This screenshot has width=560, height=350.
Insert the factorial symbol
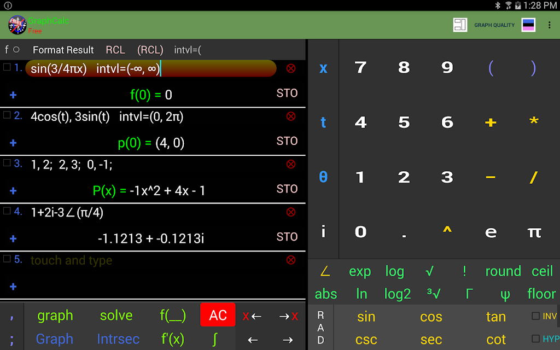pyautogui.click(x=464, y=271)
